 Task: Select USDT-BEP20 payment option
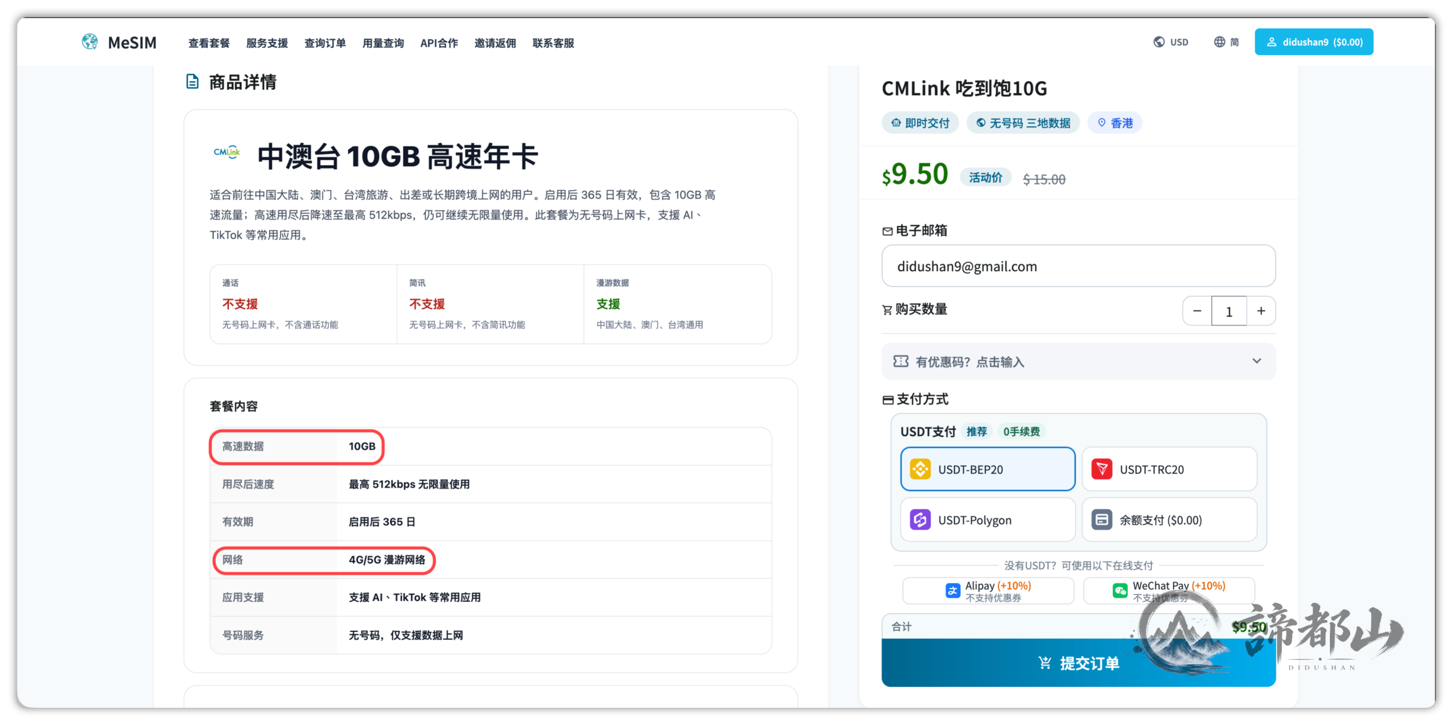[988, 469]
